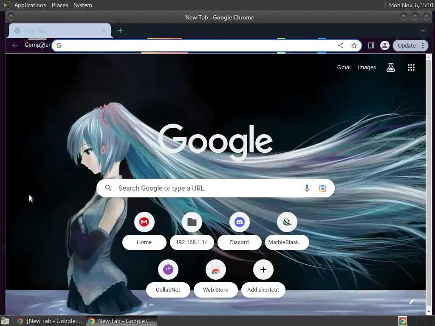Open the Discord shortcut icon
The width and height of the screenshot is (435, 326).
coord(240,222)
